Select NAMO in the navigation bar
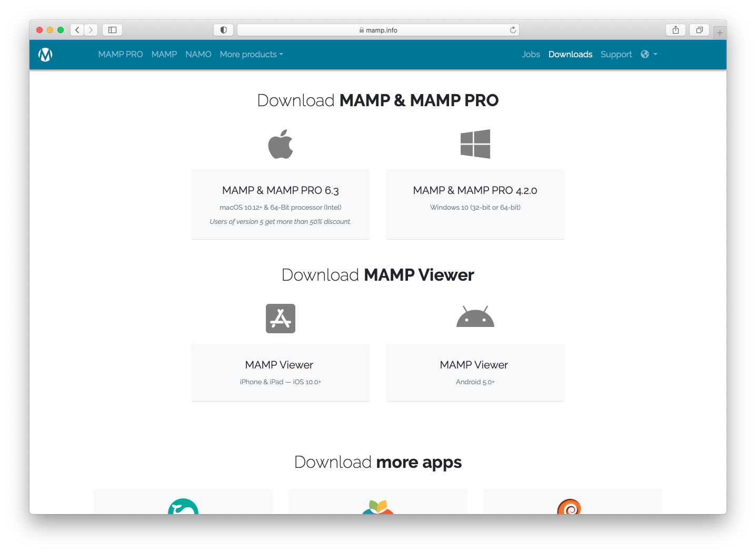This screenshot has width=756, height=553. pyautogui.click(x=198, y=55)
